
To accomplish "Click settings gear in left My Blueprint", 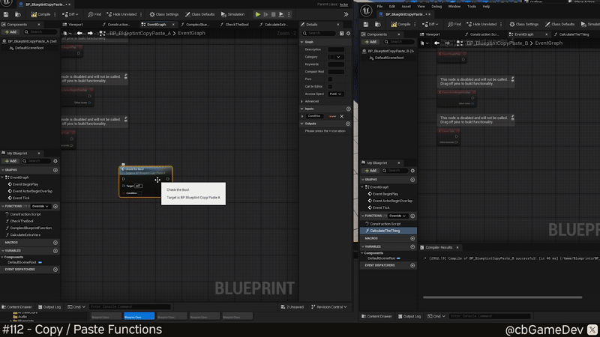I will (55, 161).
